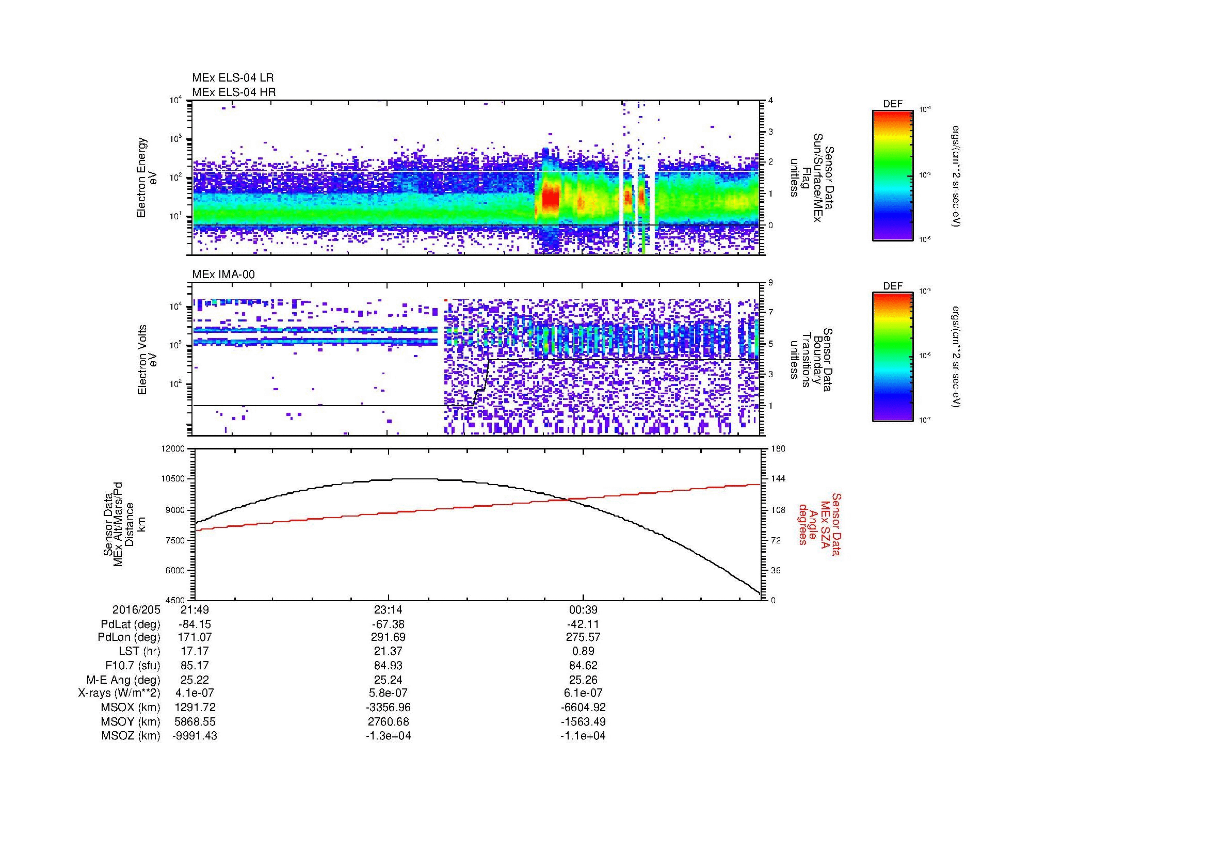Screen dimensions: 1207x853
Task: Click the 'MEx ELS-04 LR' plot title
Action: tap(233, 78)
